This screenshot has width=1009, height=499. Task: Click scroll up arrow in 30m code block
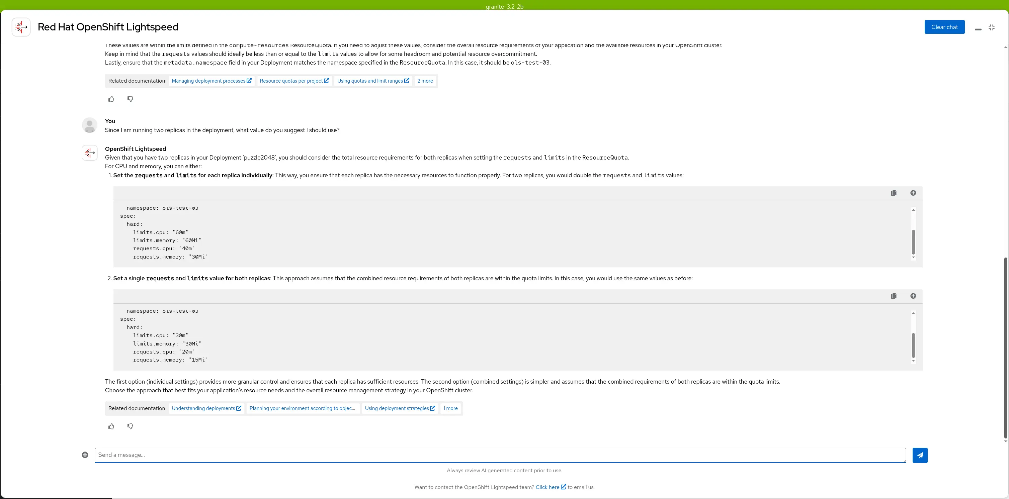(913, 313)
